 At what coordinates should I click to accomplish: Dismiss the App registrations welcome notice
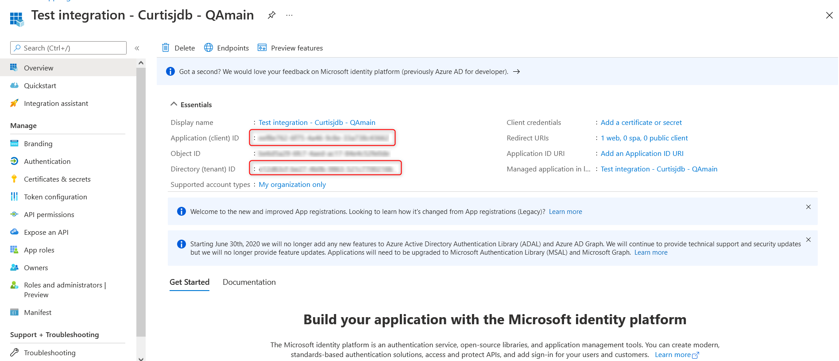pyautogui.click(x=808, y=207)
